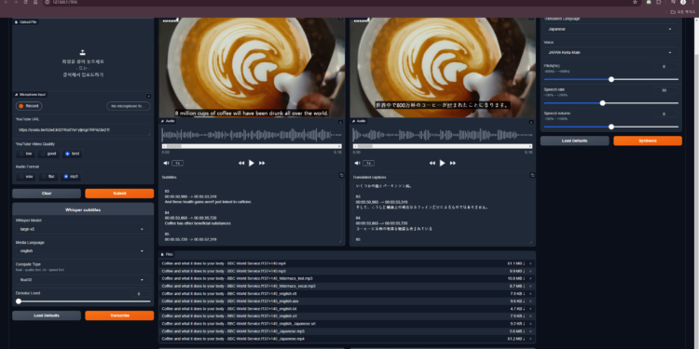The image size is (699, 349).
Task: Click Load Defaults beside the Synthesis button
Action: click(575, 141)
